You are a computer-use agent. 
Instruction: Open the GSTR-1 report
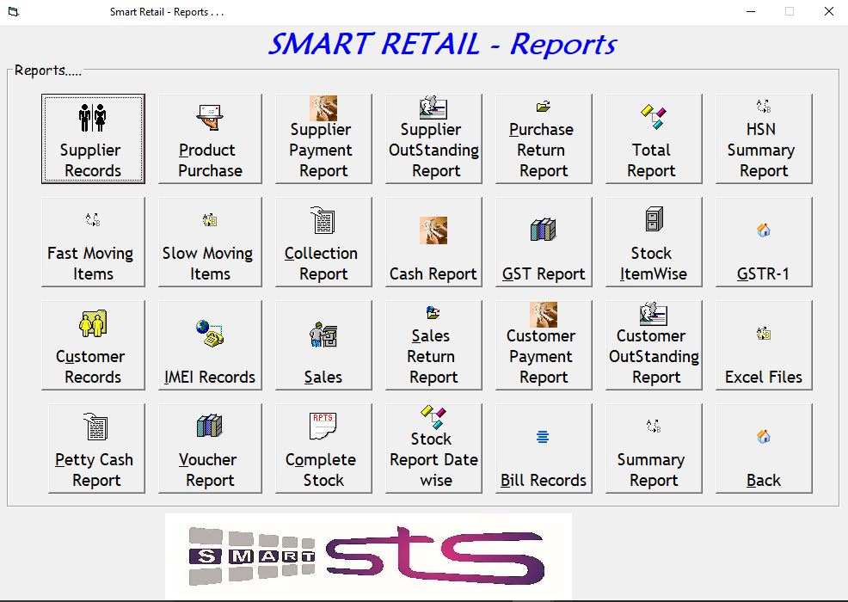click(764, 242)
